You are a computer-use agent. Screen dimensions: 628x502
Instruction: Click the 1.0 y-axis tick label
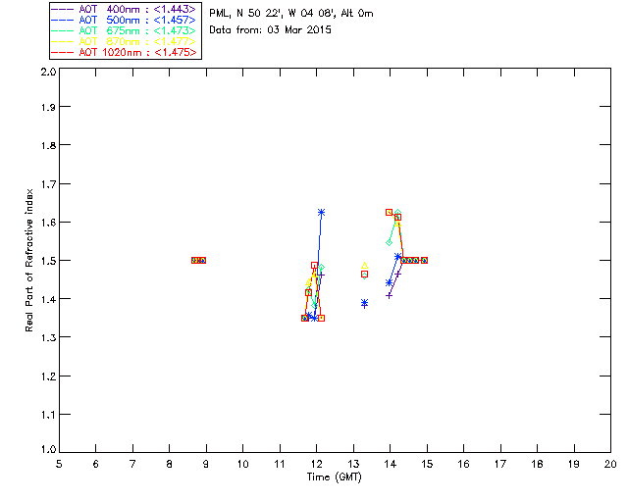[48, 449]
